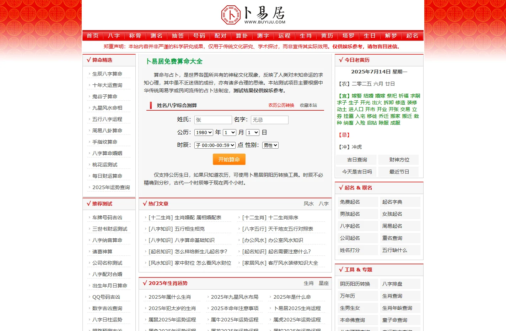Screen dimensions: 506x331
Task: Click the 今天是吉日吗 button
Action: click(357, 172)
